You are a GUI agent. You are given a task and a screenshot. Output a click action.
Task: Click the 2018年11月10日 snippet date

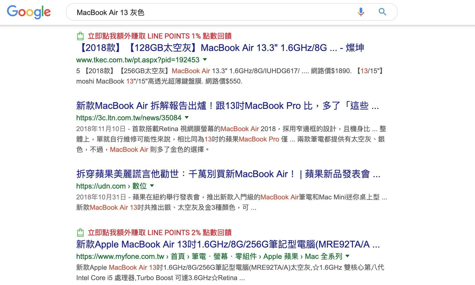pos(101,129)
